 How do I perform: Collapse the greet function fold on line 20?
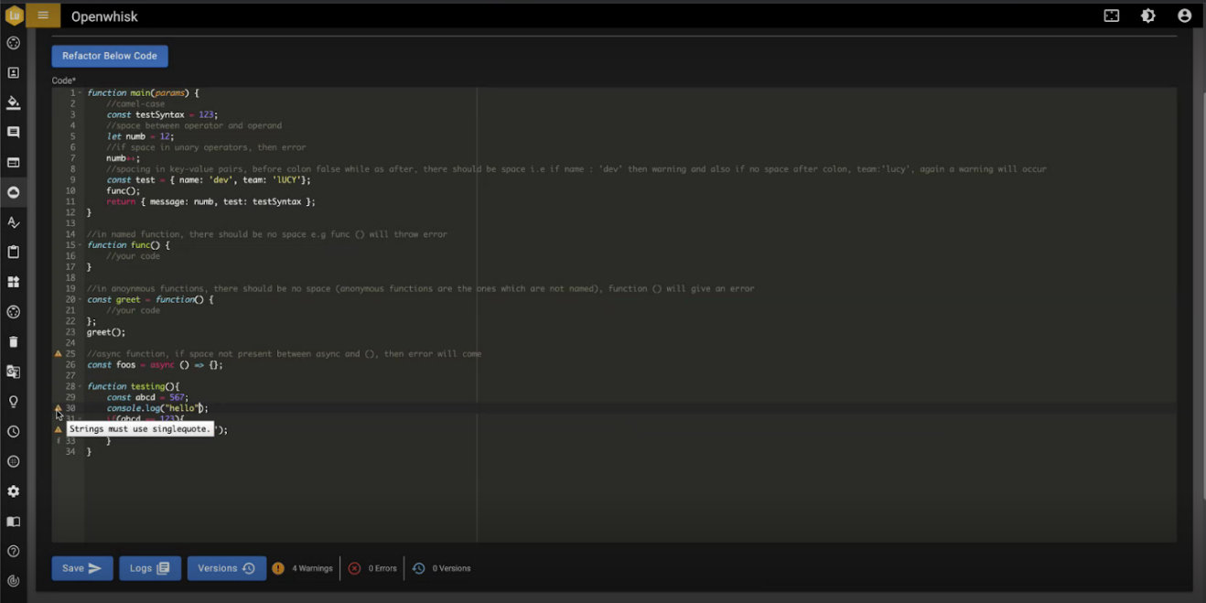80,299
